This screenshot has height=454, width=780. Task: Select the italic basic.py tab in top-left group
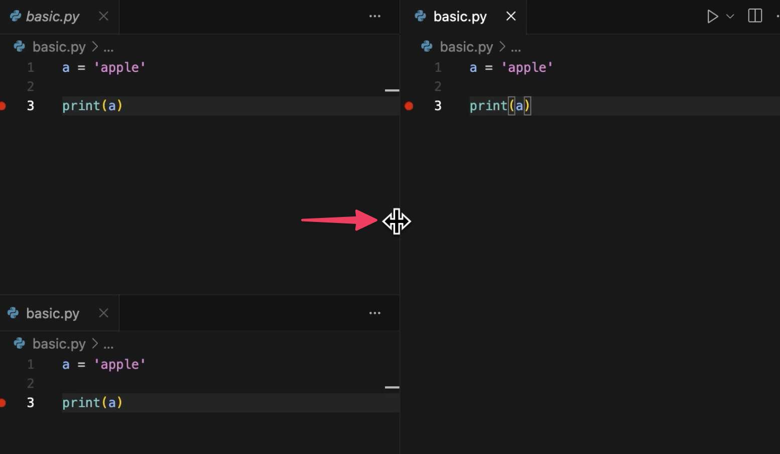click(x=52, y=17)
